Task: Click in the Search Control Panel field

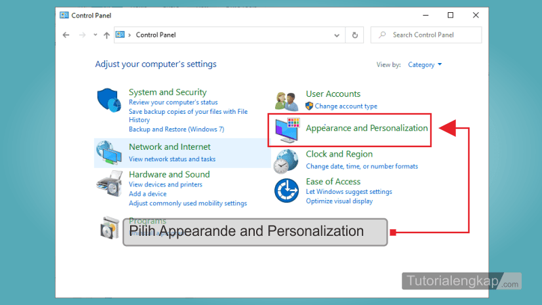Action: (x=426, y=35)
